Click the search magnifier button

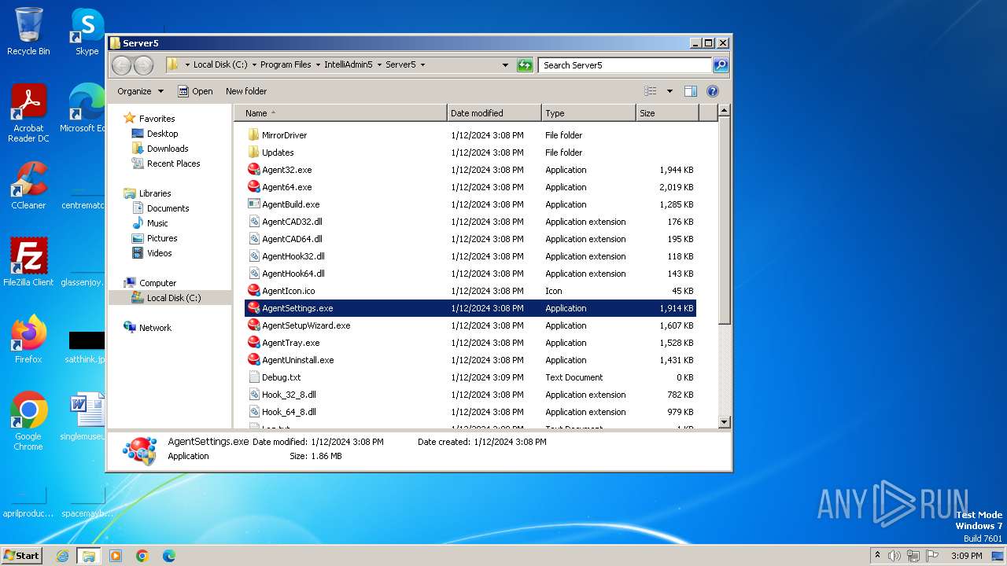point(721,65)
